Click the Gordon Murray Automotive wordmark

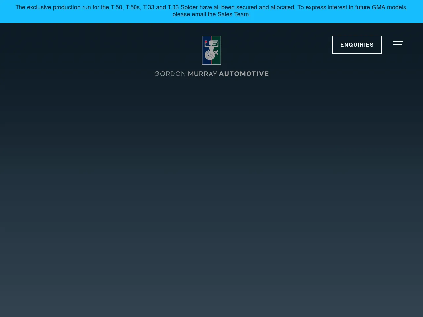[x=211, y=74]
